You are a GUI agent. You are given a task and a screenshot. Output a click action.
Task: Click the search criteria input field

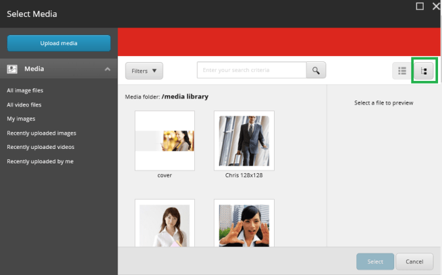pos(252,71)
